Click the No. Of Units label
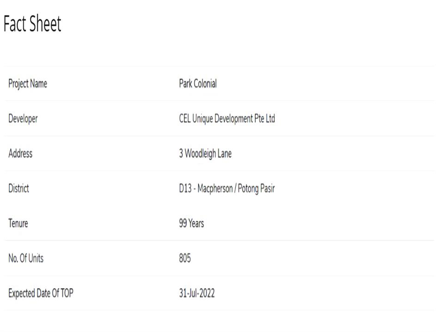 26,258
